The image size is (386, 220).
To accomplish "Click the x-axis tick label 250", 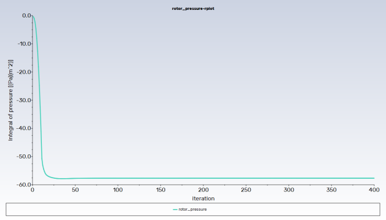I will [246, 190].
